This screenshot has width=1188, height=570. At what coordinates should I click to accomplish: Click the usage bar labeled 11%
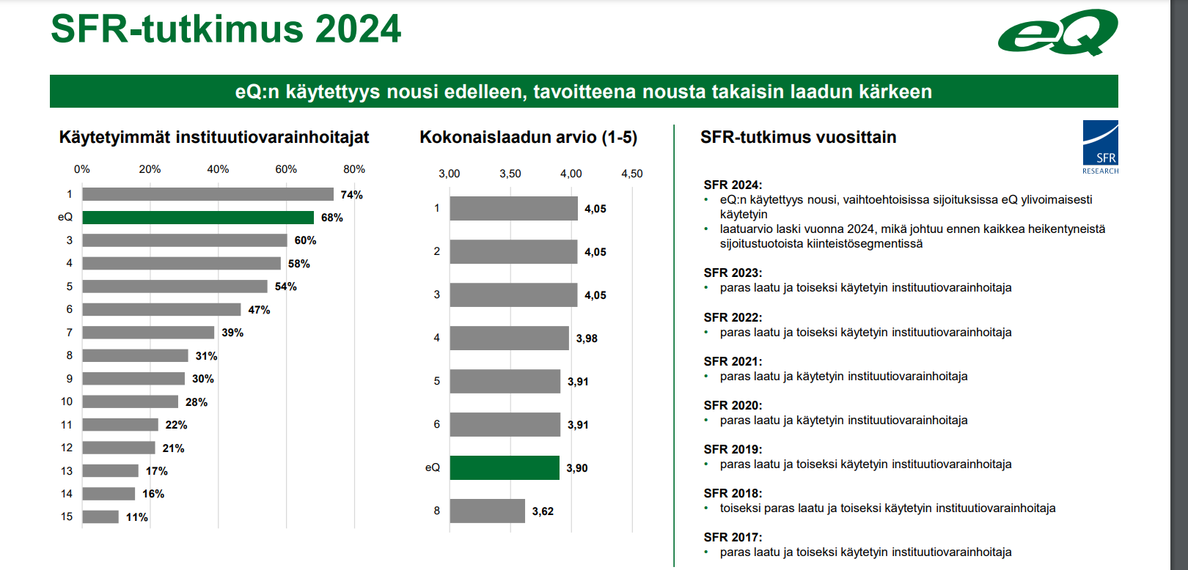coord(100,517)
